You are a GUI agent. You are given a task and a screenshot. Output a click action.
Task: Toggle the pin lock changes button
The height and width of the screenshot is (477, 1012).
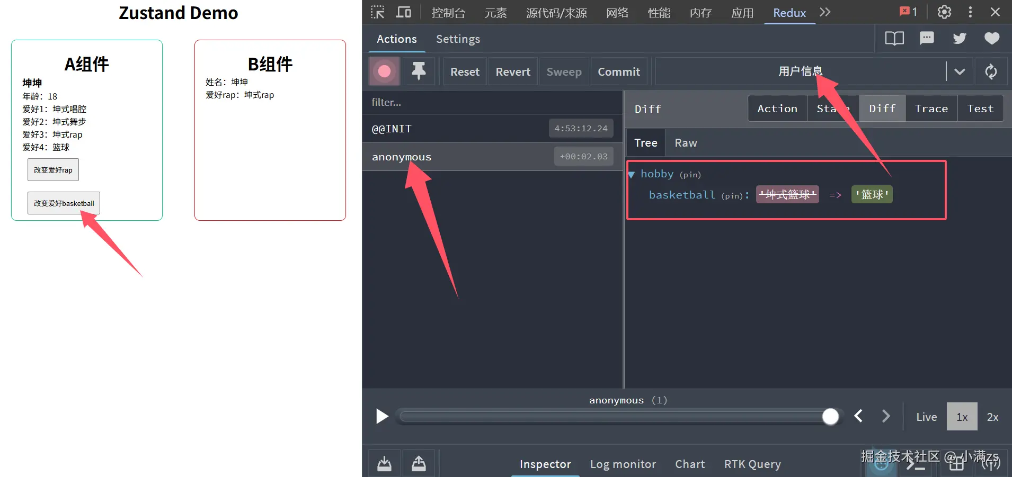click(x=419, y=71)
